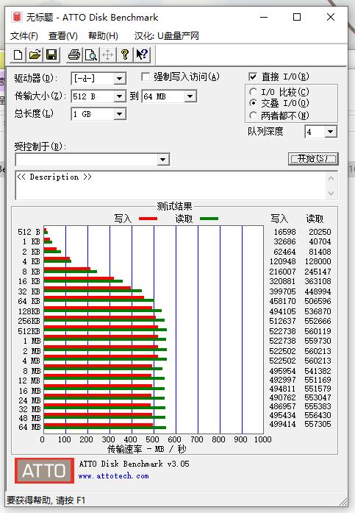The image size is (355, 513).
Task: Click the Open folder toolbar icon
Action: [35, 54]
